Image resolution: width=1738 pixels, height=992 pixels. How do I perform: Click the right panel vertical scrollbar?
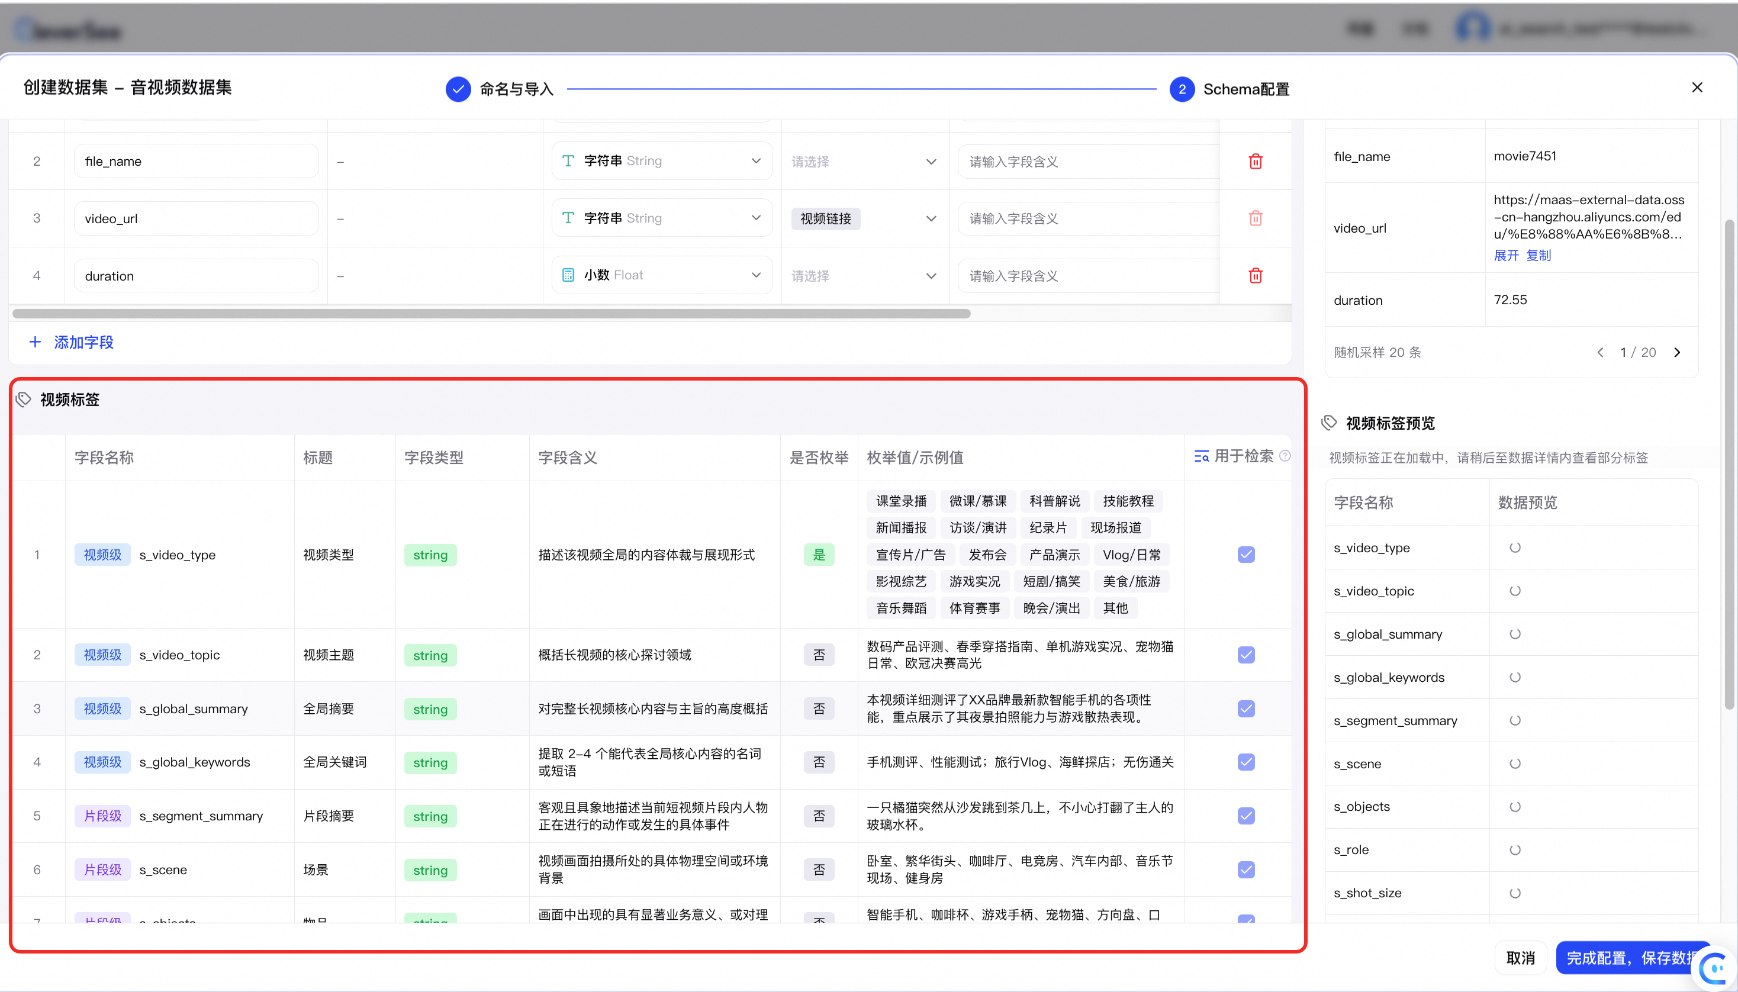tap(1729, 464)
